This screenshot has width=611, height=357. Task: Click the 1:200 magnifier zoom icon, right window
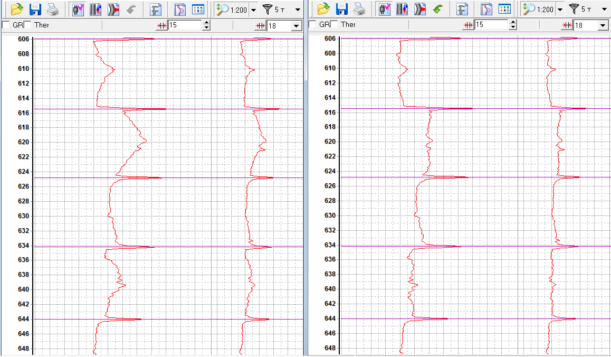(x=529, y=9)
